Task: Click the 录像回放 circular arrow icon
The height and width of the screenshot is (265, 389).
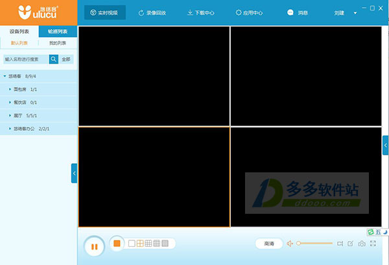Action: [141, 13]
